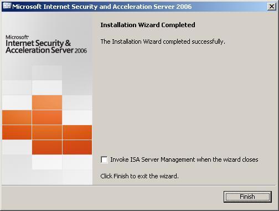Close the installation wizard with the X button
This screenshot has width=279, height=211.
coord(272,7)
